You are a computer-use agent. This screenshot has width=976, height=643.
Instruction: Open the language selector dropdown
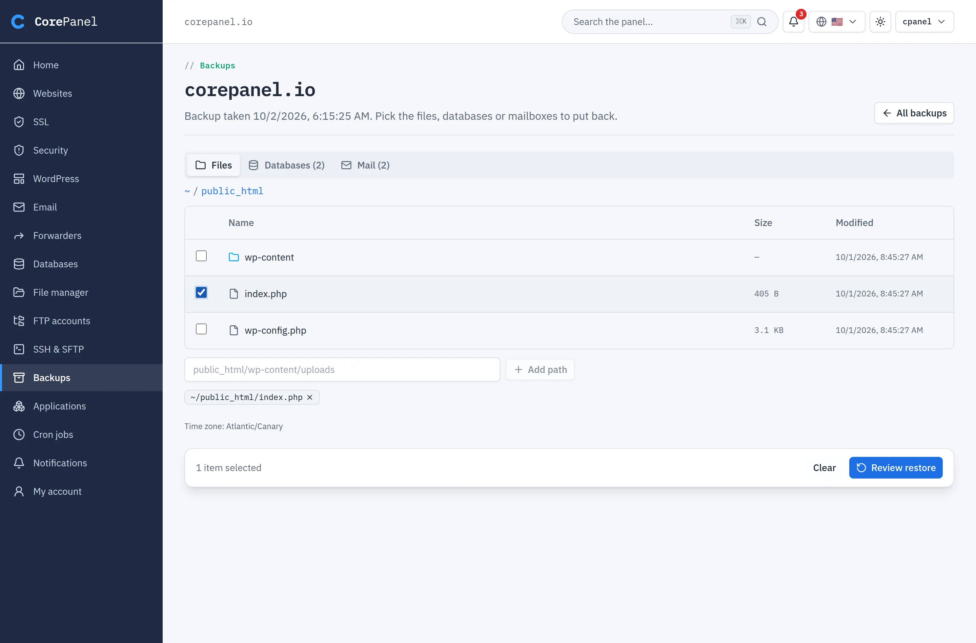836,22
